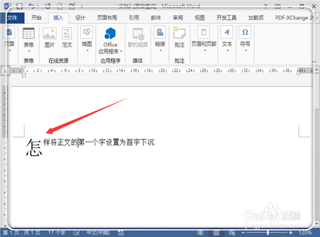Switch to the 开始 ribbon tab

click(x=36, y=18)
